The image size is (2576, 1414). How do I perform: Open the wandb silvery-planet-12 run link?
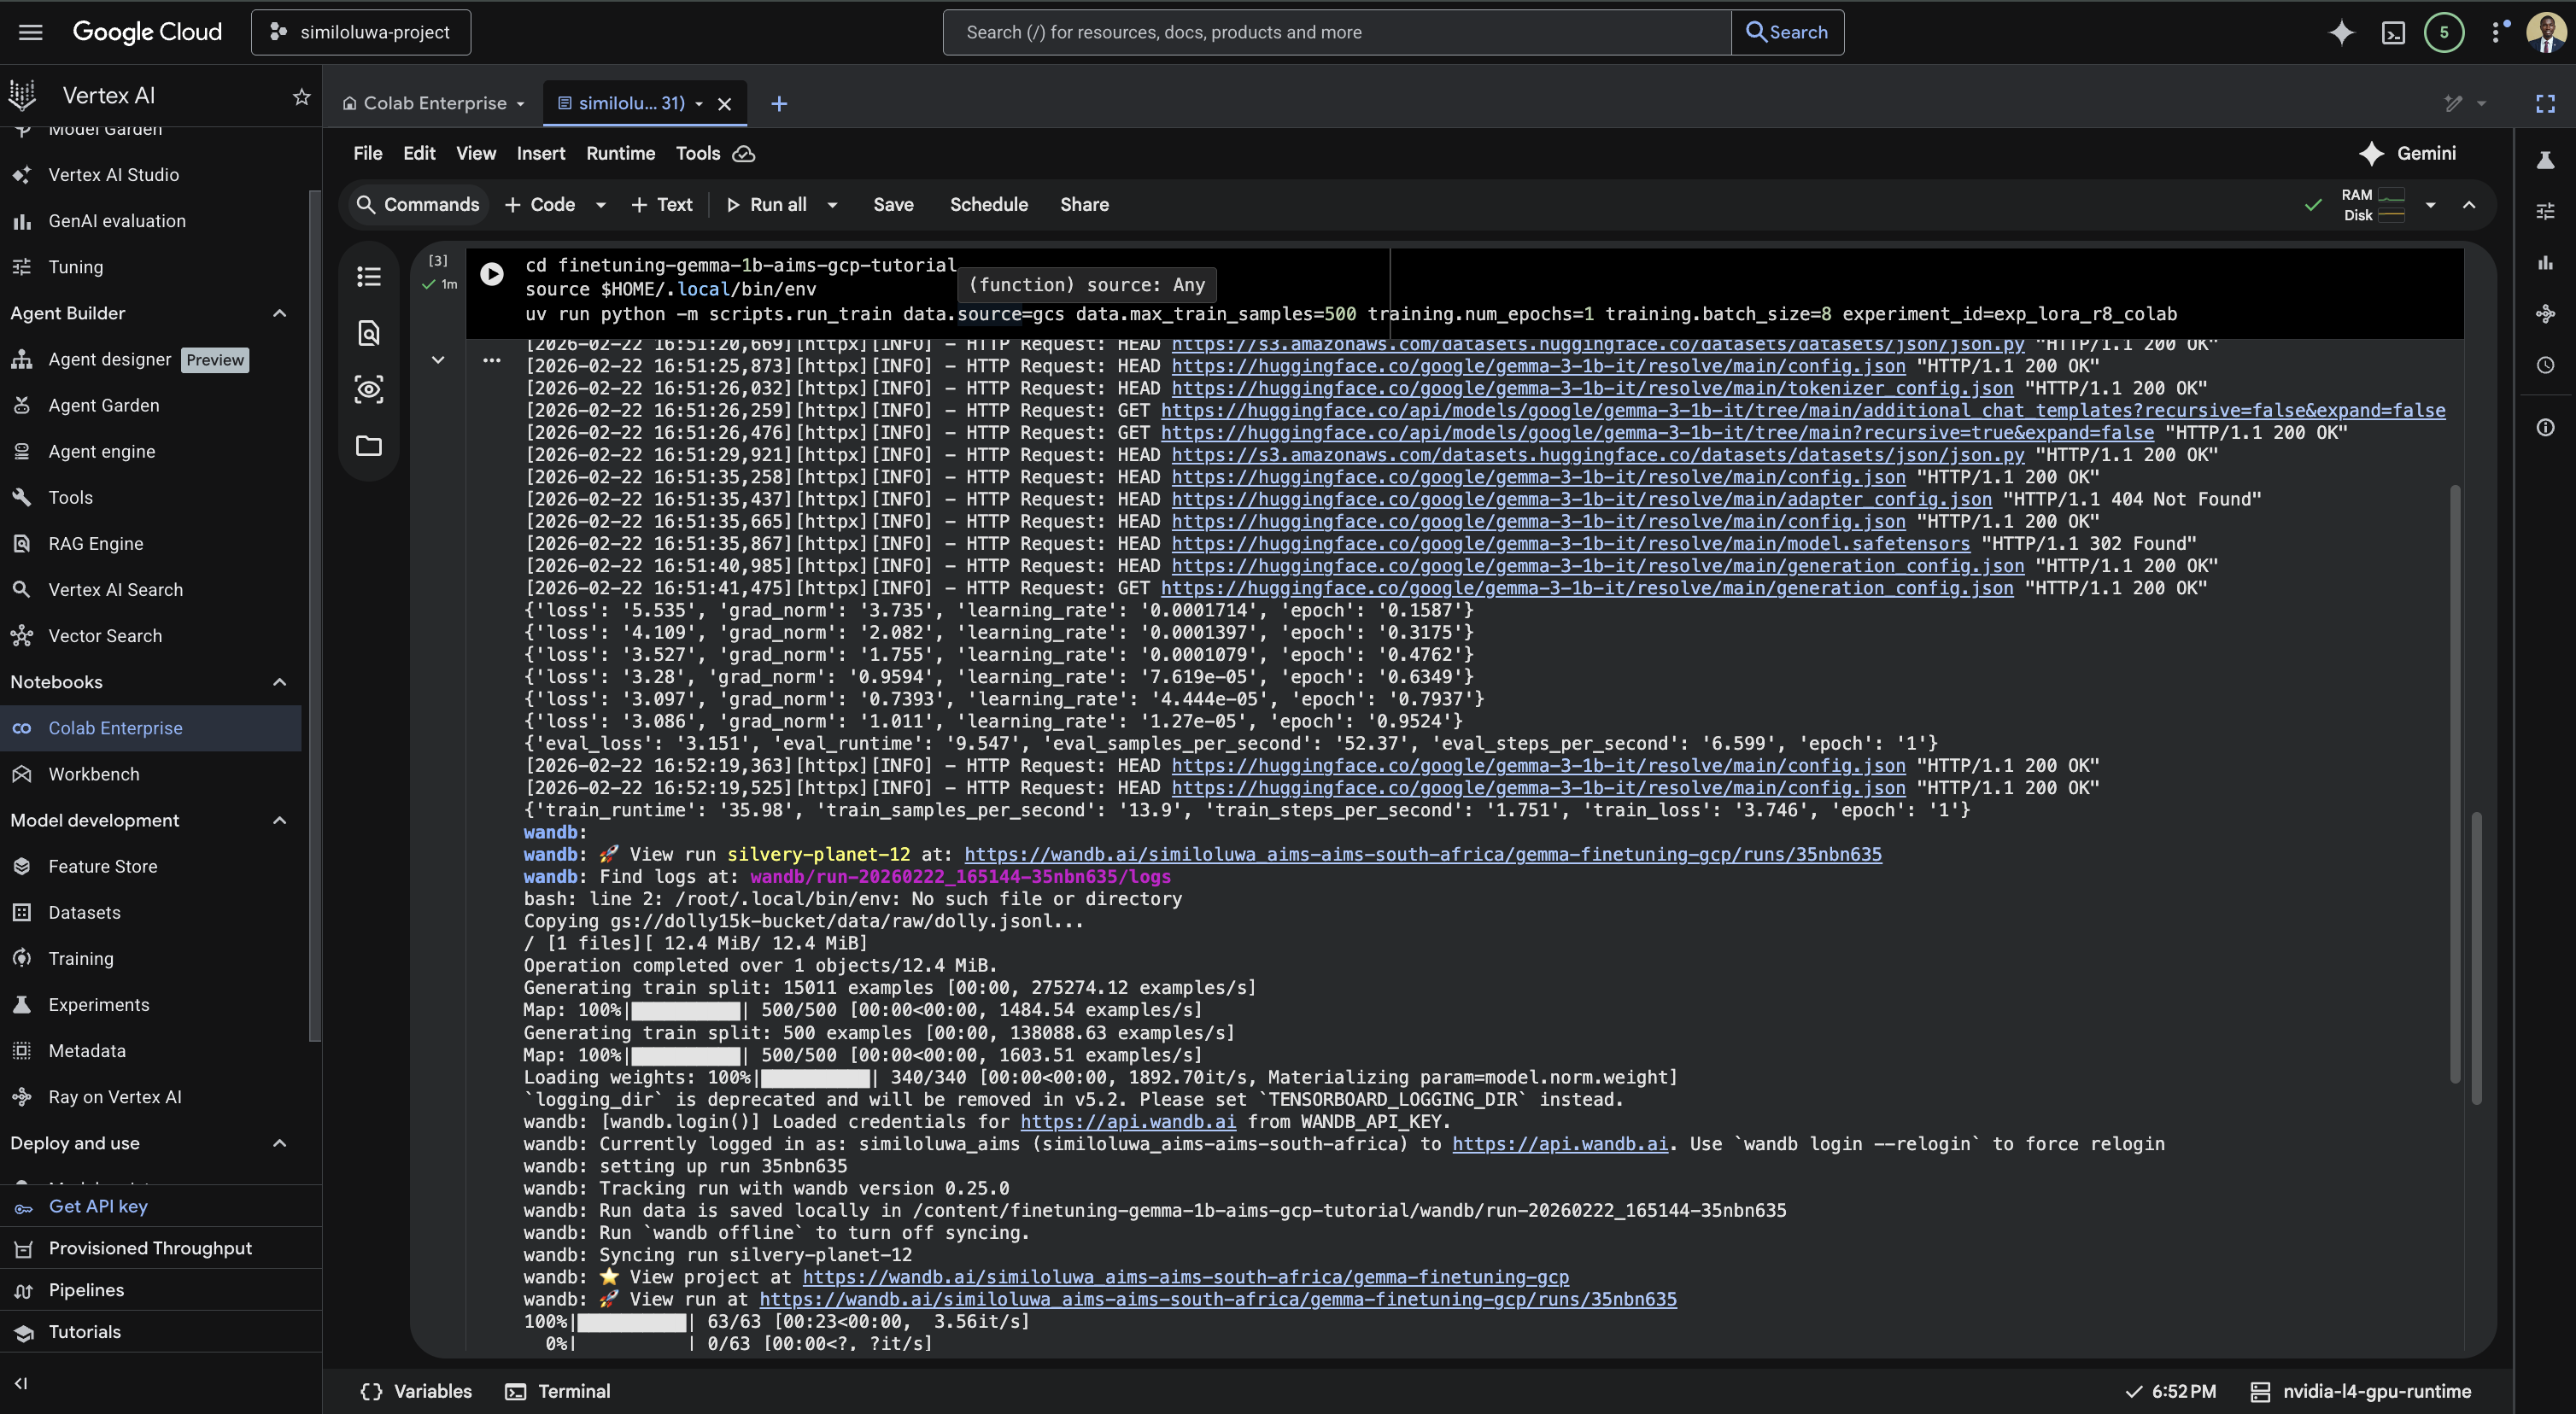[x=1422, y=855]
